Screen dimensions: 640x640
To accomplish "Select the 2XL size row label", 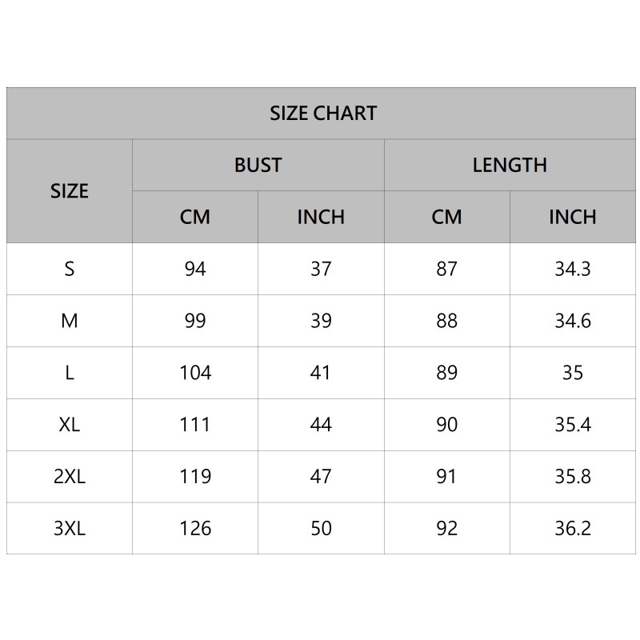I will 70,477.
